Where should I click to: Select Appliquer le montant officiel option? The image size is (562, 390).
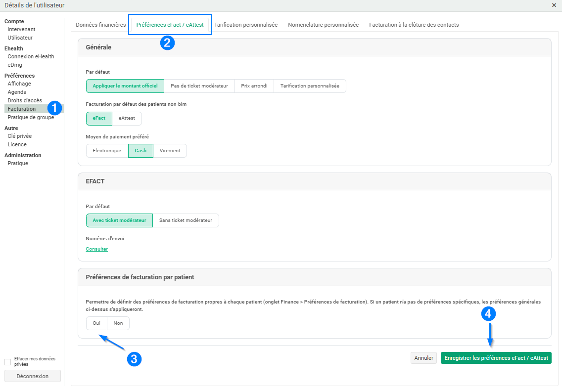(x=125, y=86)
